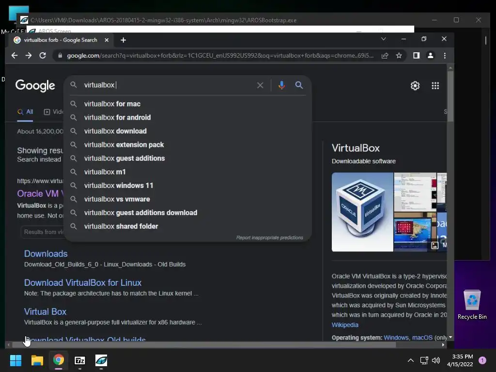
Task: Choose virtualbox guest additions download suggestion
Action: [187, 213]
